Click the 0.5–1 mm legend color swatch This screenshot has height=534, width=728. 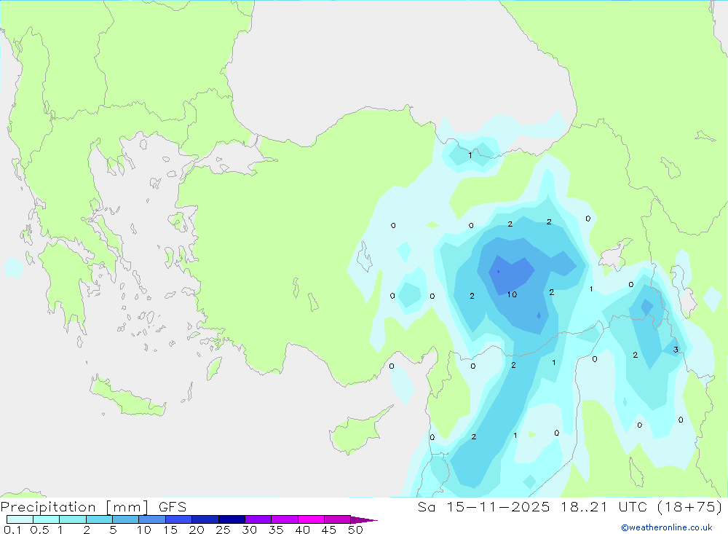click(x=46, y=519)
